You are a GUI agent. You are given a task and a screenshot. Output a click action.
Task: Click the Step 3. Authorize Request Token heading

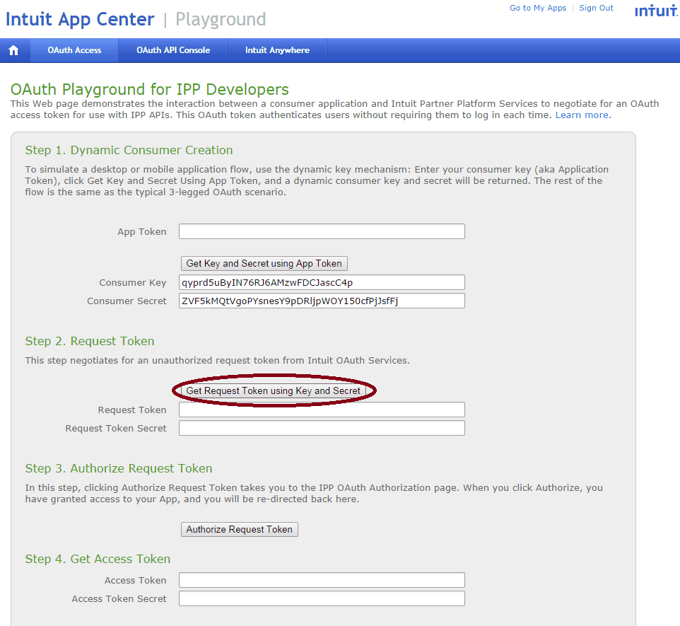119,468
